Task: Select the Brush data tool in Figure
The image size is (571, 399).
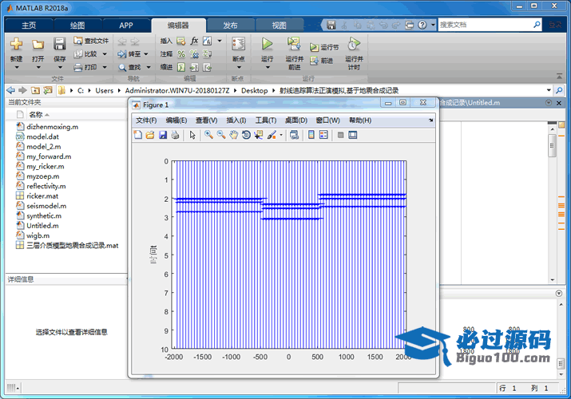Action: pyautogui.click(x=272, y=136)
